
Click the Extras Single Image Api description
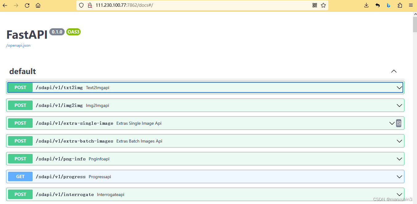pyautogui.click(x=139, y=123)
